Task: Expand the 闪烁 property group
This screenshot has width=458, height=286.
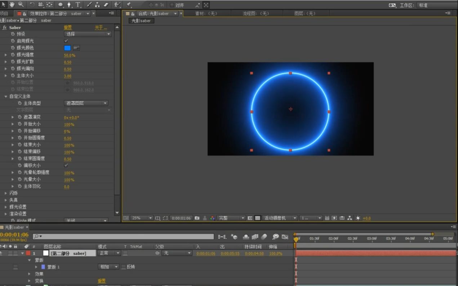Action: (x=6, y=193)
